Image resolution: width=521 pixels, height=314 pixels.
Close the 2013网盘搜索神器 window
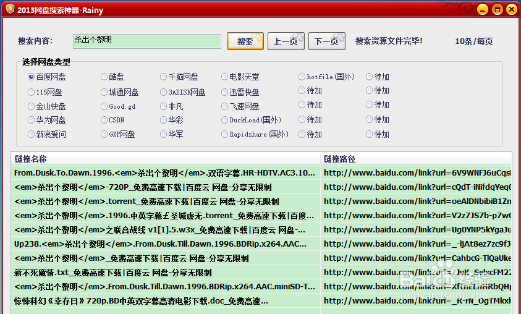click(512, 9)
